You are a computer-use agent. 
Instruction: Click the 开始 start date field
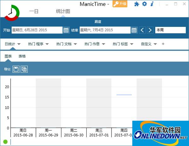[37, 30]
